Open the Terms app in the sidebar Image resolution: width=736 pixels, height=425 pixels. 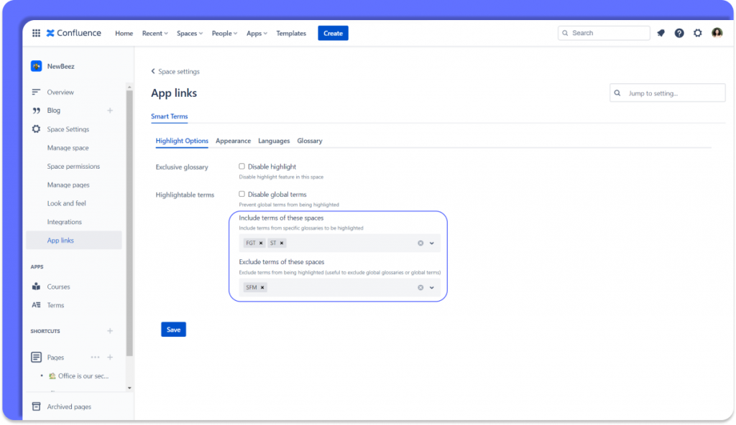pos(53,304)
